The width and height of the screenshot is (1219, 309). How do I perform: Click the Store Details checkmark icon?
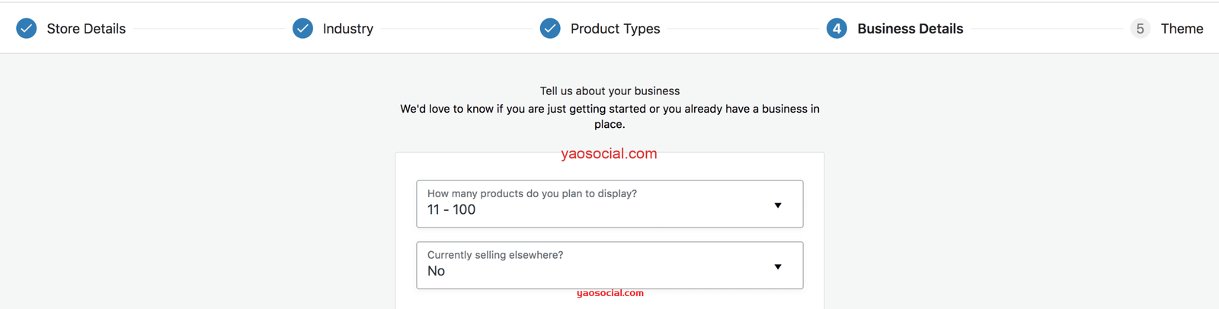[27, 29]
